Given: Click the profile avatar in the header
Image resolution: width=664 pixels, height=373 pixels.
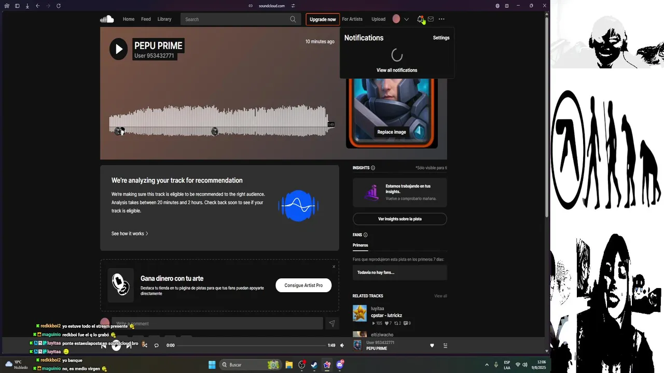Looking at the screenshot, I should click(x=396, y=19).
